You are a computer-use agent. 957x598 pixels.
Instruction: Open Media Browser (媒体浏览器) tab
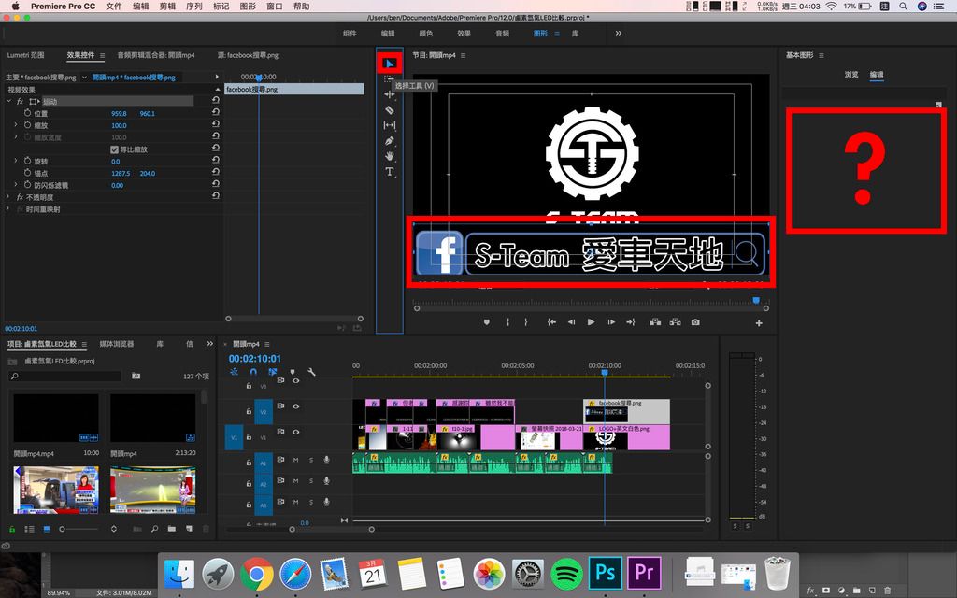[x=117, y=344]
